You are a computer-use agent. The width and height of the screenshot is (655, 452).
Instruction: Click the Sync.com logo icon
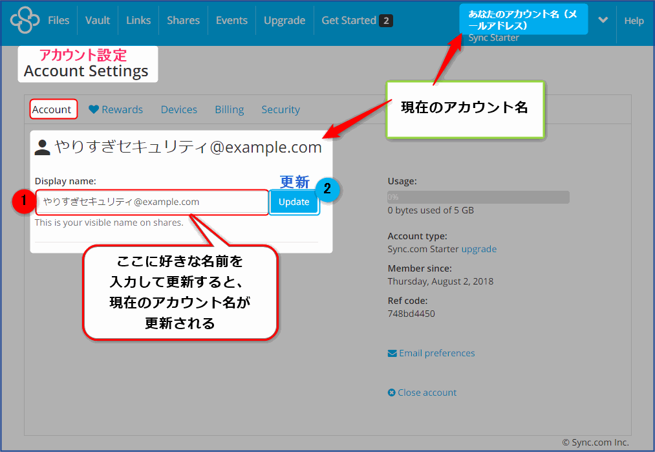pyautogui.click(x=25, y=19)
